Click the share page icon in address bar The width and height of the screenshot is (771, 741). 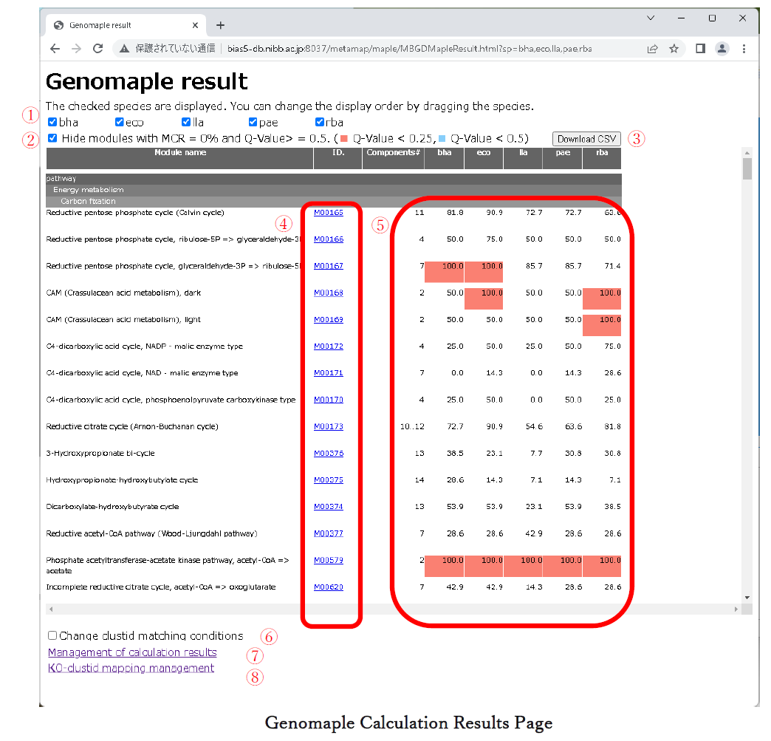pos(652,49)
